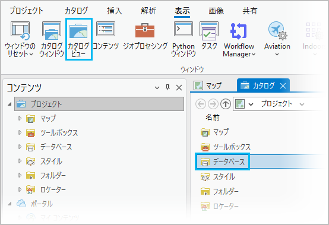Expand マップ node in コンテンツ tree

pos(20,118)
